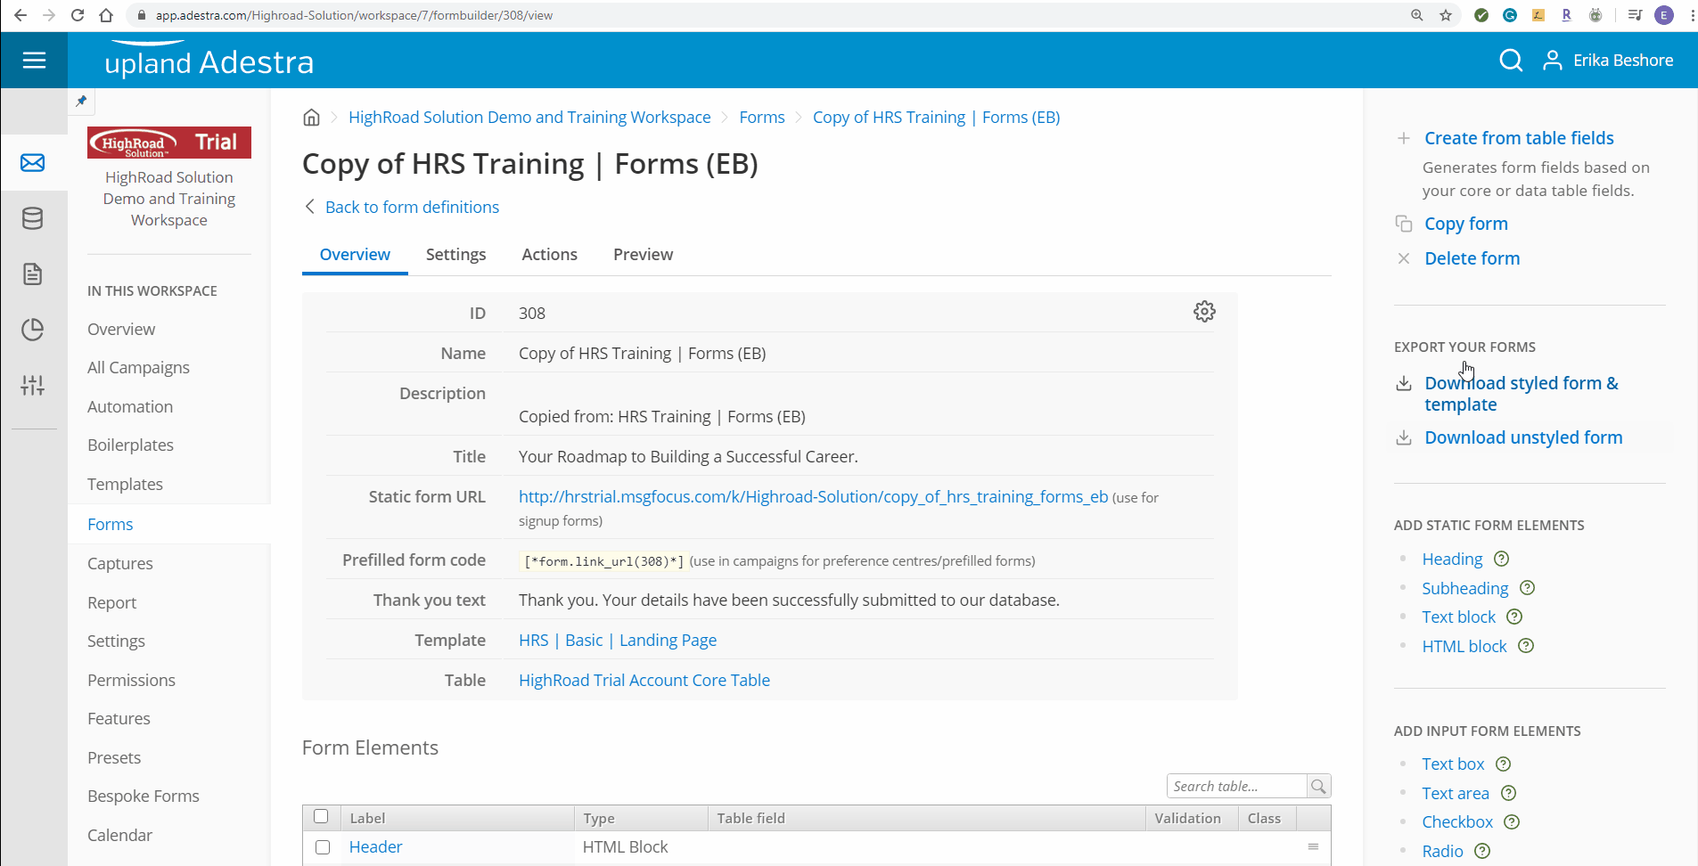Click help icon next to Text box
This screenshot has height=866, width=1698.
pos(1504,764)
